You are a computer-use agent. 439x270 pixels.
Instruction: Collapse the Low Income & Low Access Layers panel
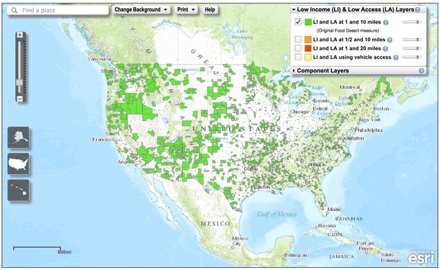[x=293, y=10]
